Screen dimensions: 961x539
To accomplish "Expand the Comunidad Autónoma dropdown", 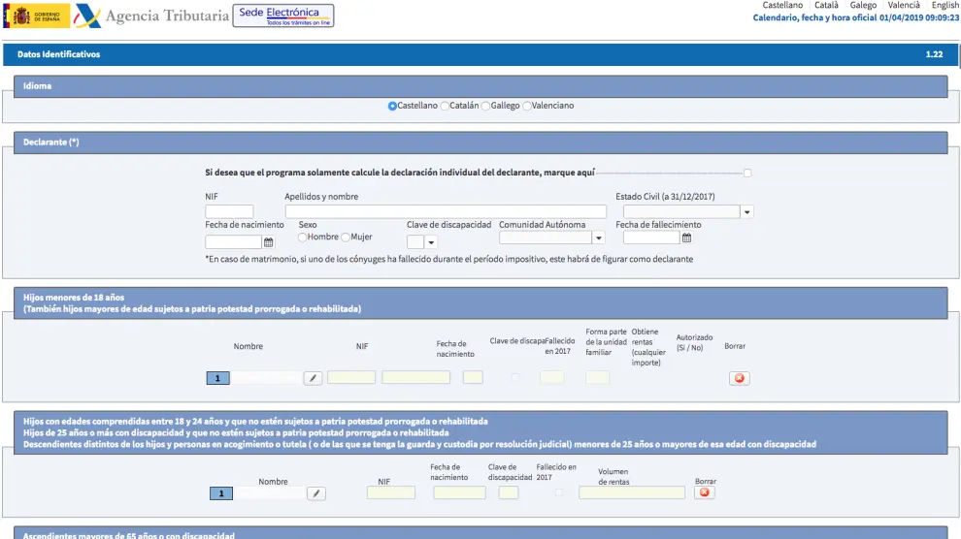I will pyautogui.click(x=598, y=238).
